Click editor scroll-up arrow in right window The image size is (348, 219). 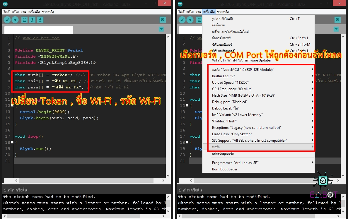pos(343,36)
